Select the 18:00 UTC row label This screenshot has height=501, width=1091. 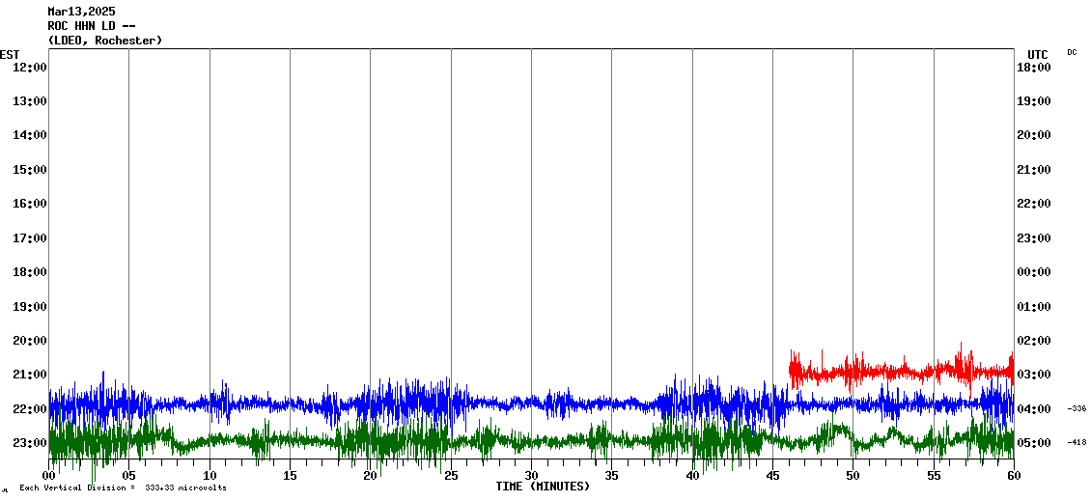tap(1033, 67)
